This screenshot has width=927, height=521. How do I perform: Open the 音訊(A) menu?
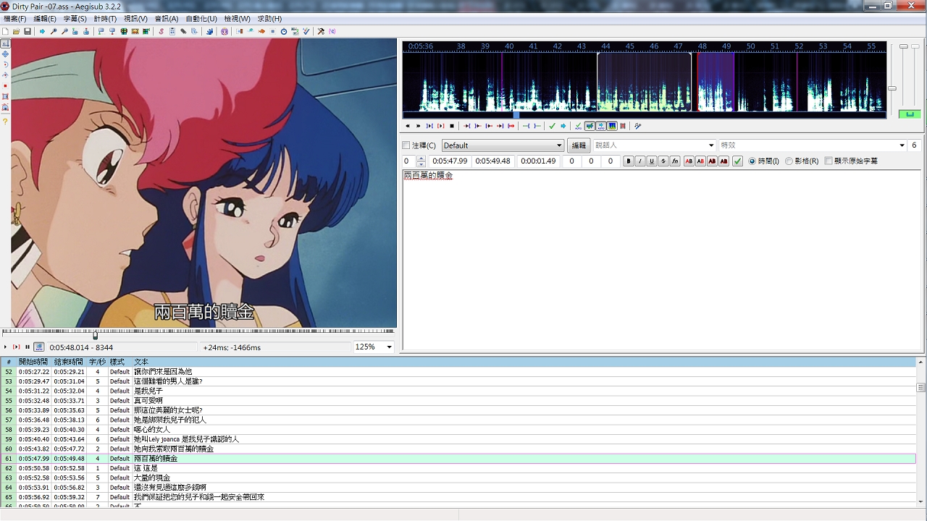tap(167, 19)
